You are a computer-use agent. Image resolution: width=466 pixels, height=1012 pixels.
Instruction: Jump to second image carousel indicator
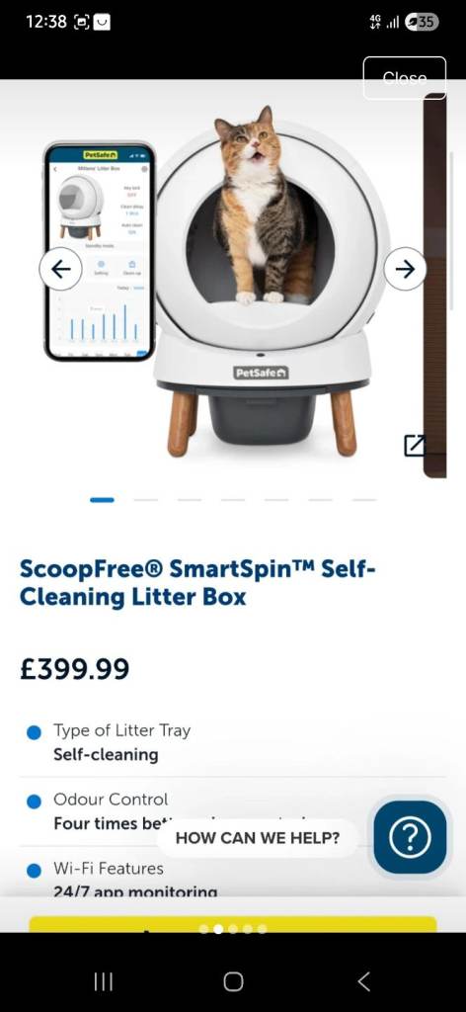tap(146, 499)
